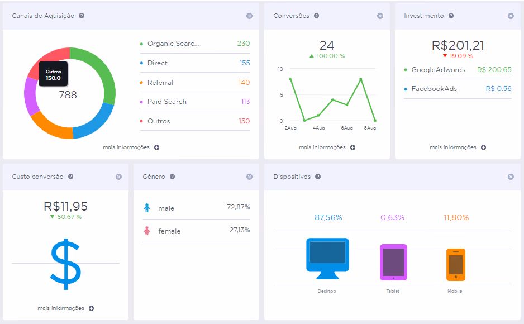This screenshot has width=524, height=324.
Task: Click the 0,63% tablet percentage
Action: [x=392, y=217]
